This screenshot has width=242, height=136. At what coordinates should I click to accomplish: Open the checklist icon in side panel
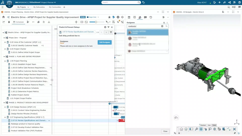pyautogui.click(x=134, y=17)
